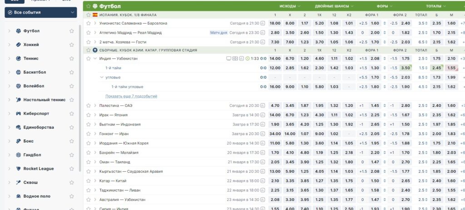This screenshot has width=465, height=210.
Task: Star the Испания Кубок league header
Action: (89, 15)
